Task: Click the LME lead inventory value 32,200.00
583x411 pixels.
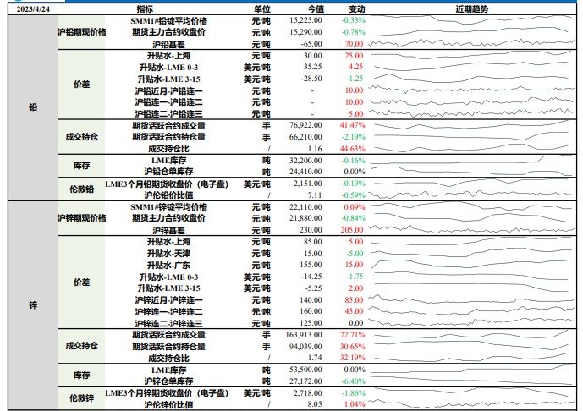Action: point(305,161)
